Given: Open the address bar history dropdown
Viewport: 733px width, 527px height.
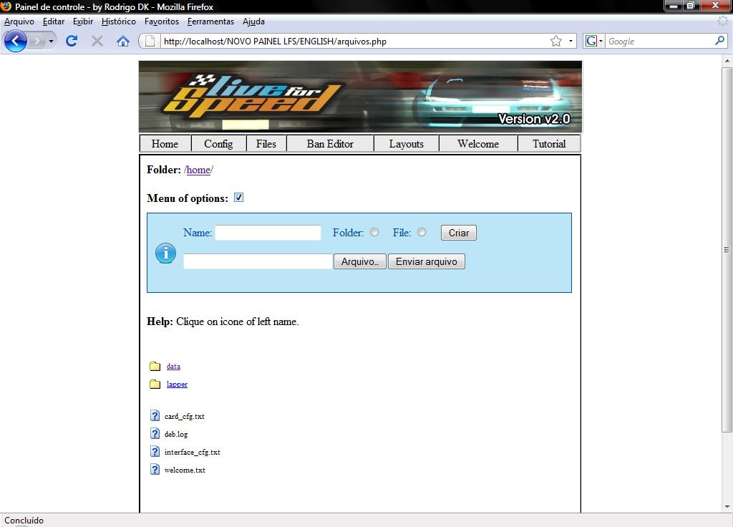Looking at the screenshot, I should coord(571,41).
